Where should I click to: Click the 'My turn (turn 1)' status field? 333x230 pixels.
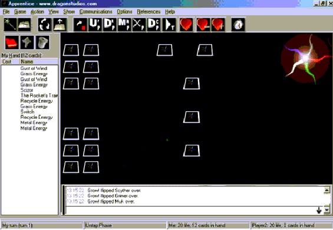point(42,225)
